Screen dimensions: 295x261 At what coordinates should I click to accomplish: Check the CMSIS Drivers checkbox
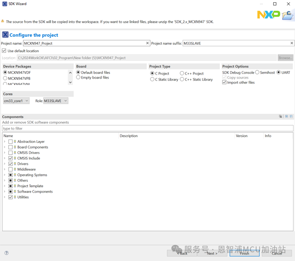click(x=11, y=153)
